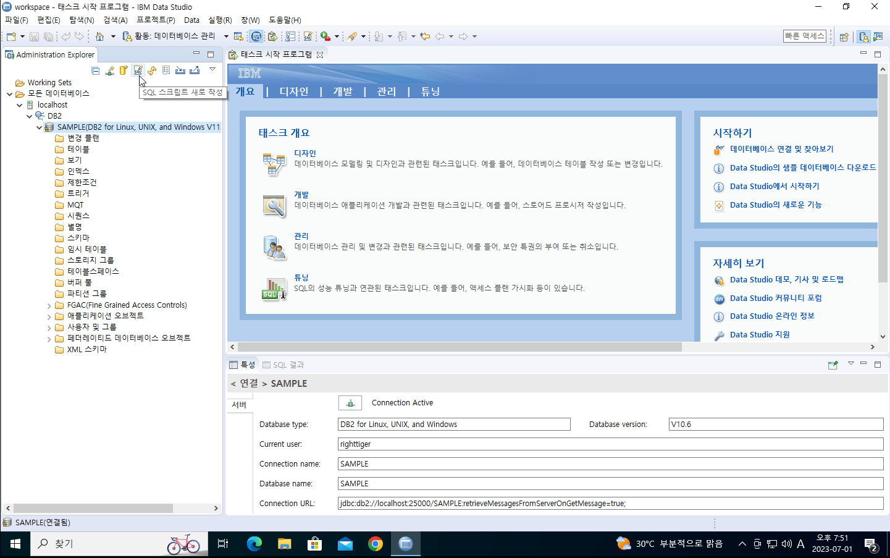
Task: Click the new SQL script icon in the main toolbar
Action: pyautogui.click(x=308, y=36)
